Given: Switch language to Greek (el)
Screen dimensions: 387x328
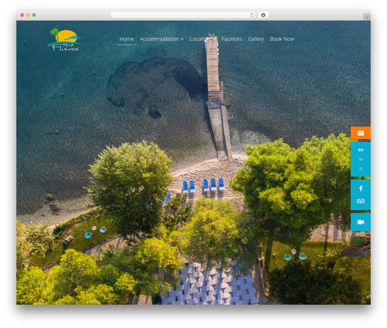Looking at the screenshot, I should 361,159.
